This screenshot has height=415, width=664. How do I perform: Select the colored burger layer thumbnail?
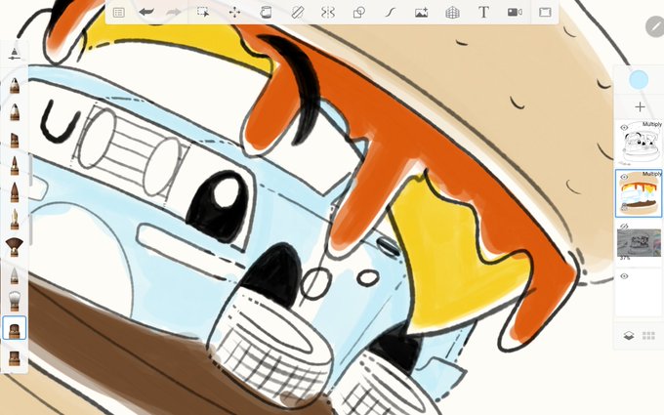pyautogui.click(x=639, y=193)
